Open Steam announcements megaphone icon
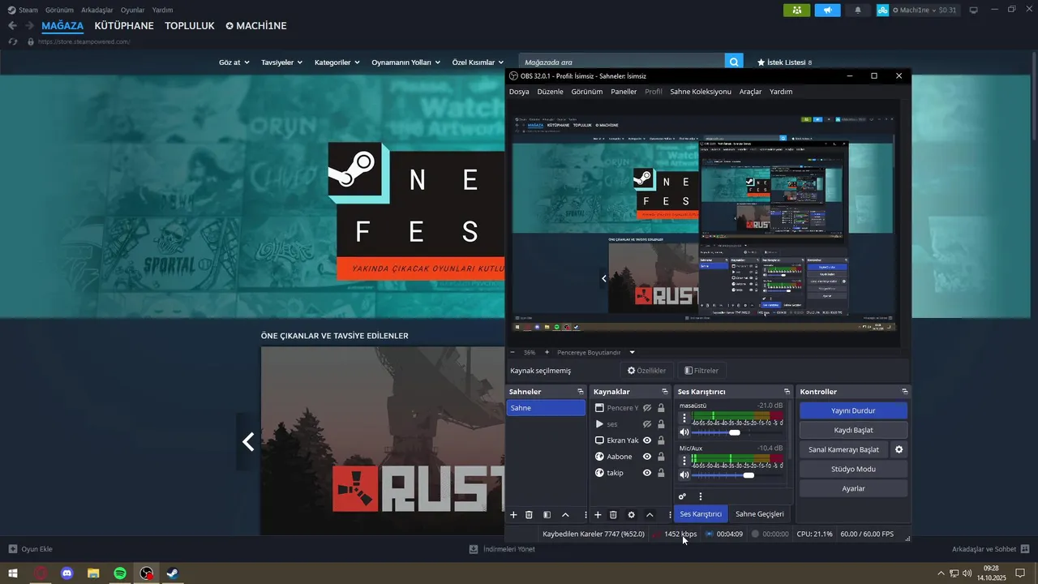 (x=828, y=10)
